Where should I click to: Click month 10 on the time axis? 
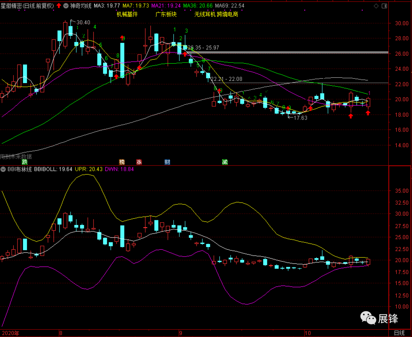point(308,333)
